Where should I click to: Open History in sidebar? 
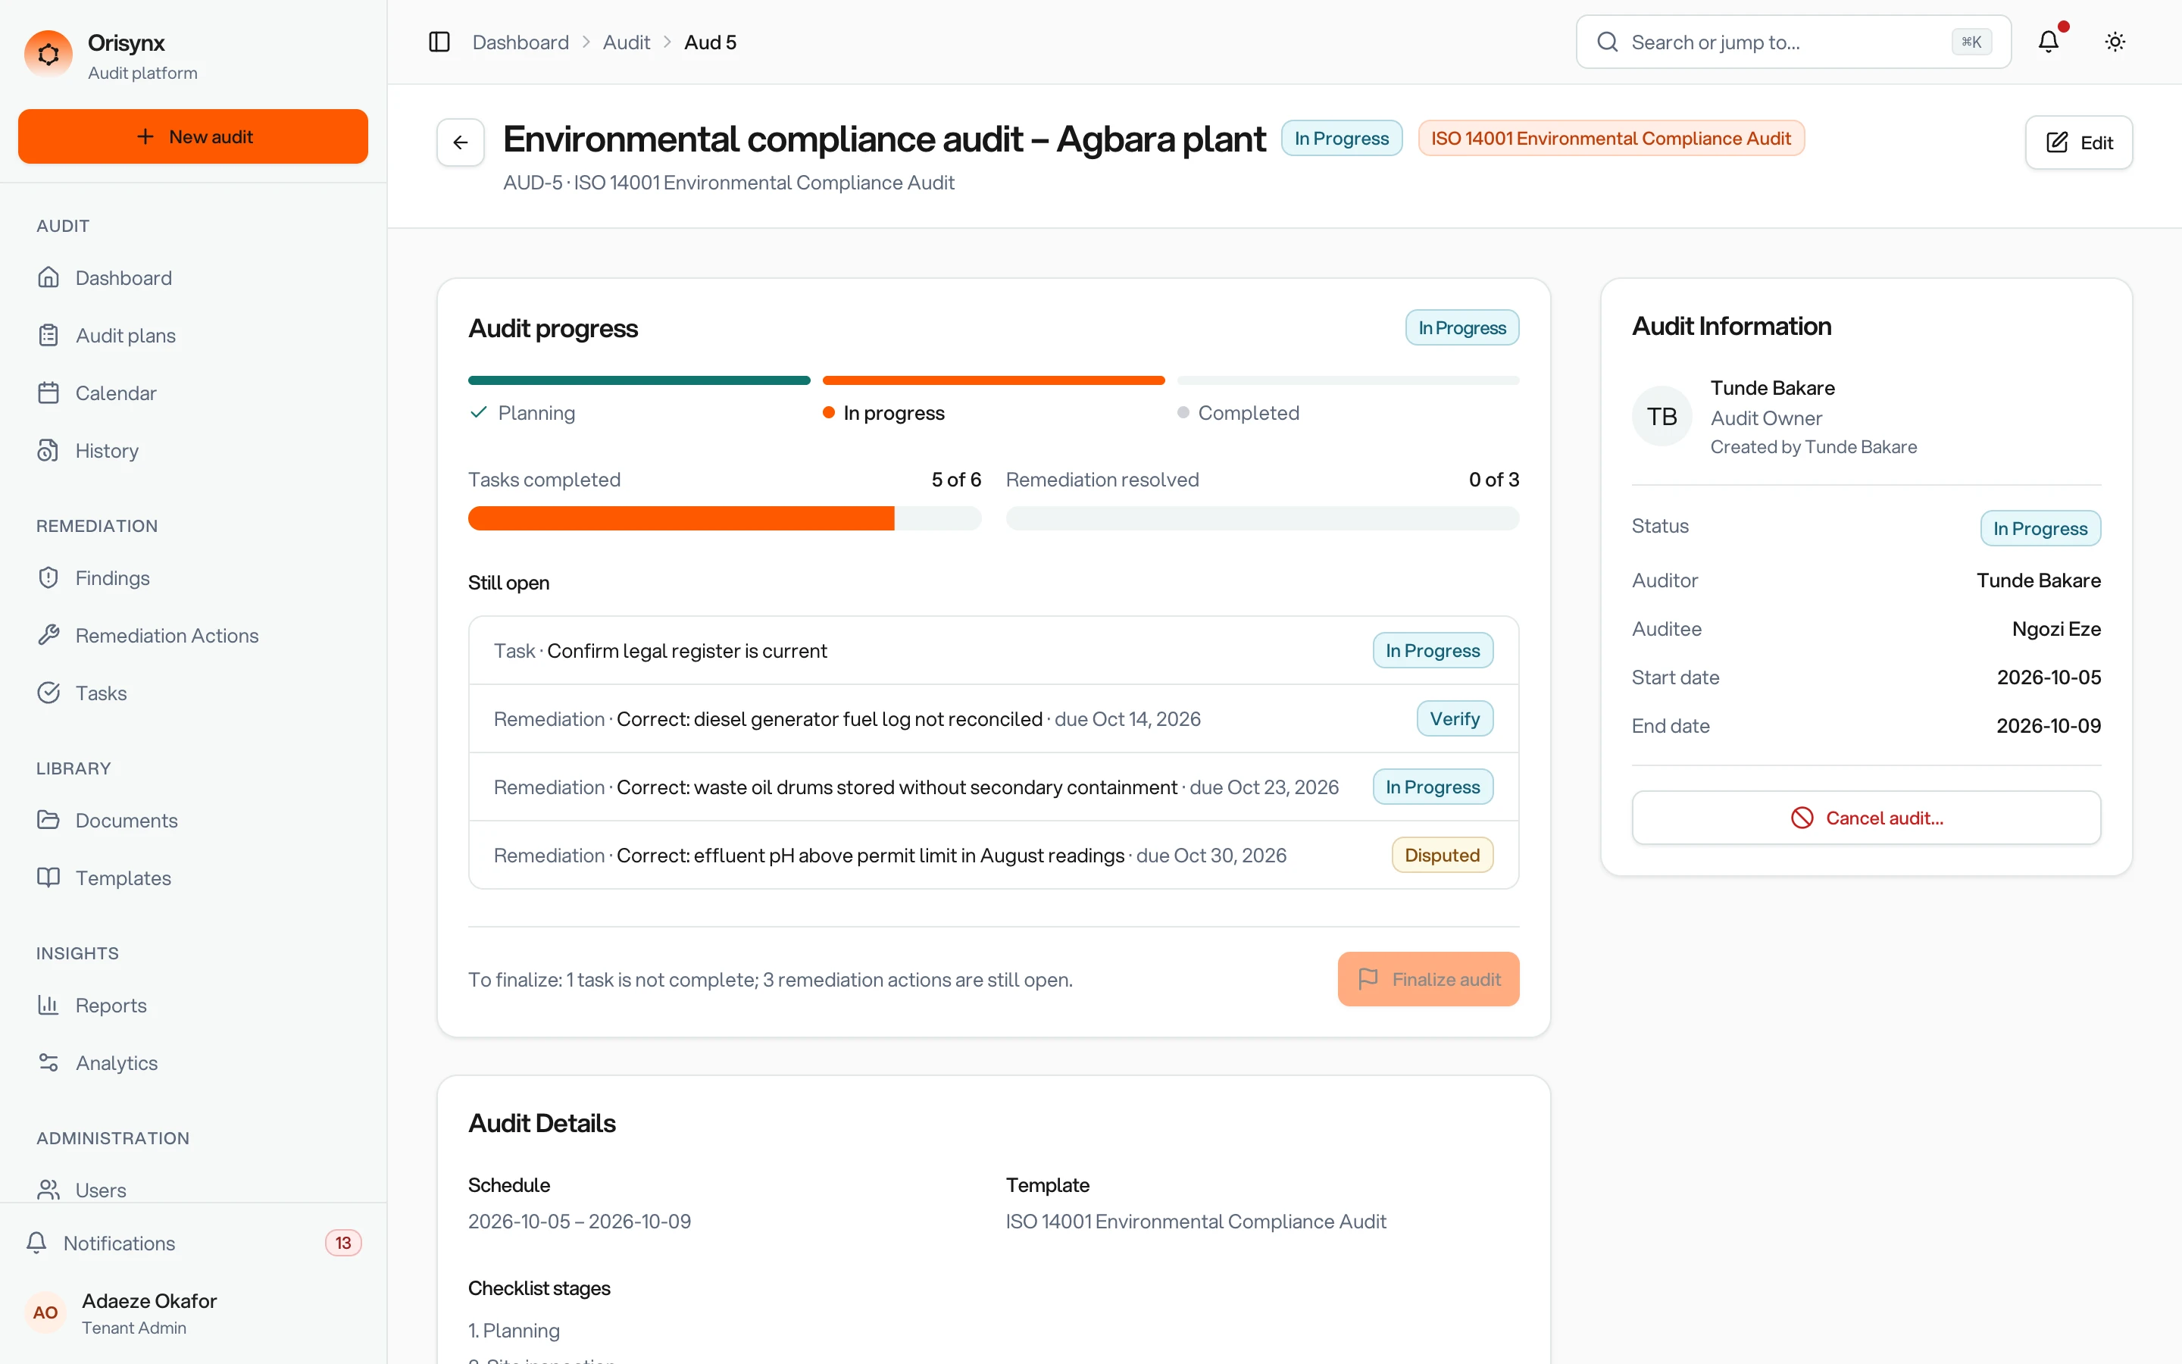pyautogui.click(x=193, y=451)
